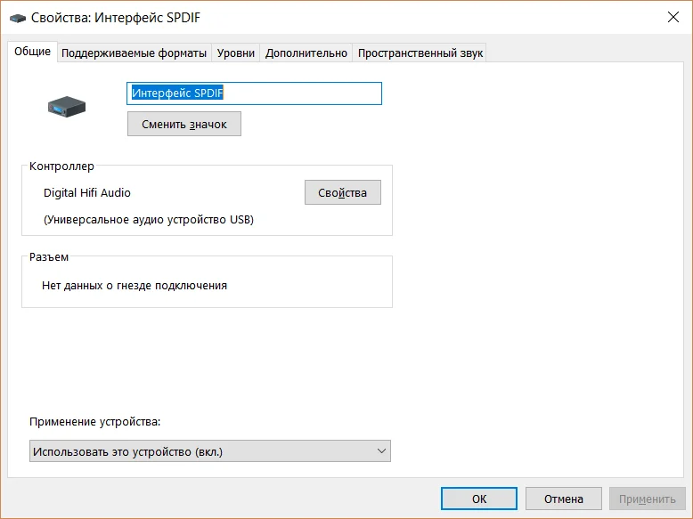
Task: Open the Пространственный звук tab
Action: coord(420,53)
